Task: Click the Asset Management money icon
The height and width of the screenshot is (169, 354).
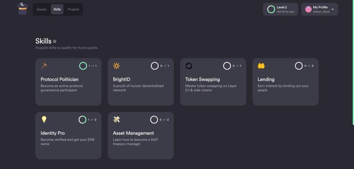Action: tap(116, 120)
